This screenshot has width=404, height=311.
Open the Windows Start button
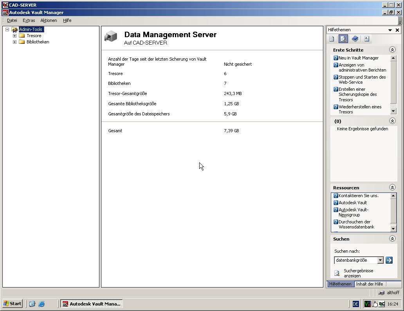point(13,304)
